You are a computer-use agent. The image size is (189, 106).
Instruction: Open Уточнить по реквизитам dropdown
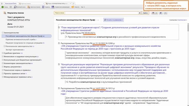click(113, 20)
